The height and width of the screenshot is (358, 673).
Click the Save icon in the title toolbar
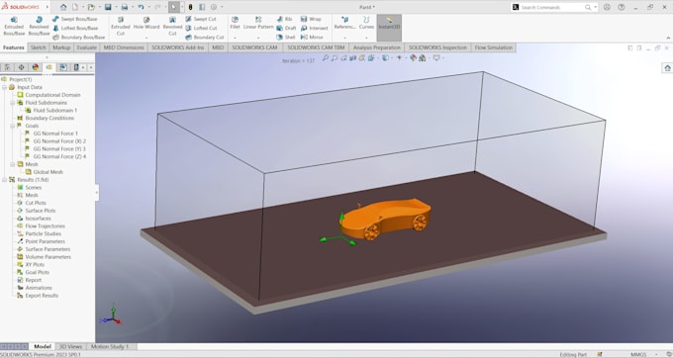click(108, 7)
